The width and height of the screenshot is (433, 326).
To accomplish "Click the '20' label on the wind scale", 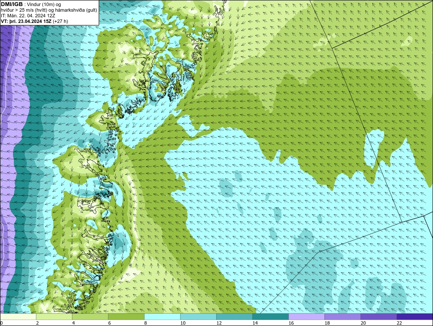I will [363, 323].
